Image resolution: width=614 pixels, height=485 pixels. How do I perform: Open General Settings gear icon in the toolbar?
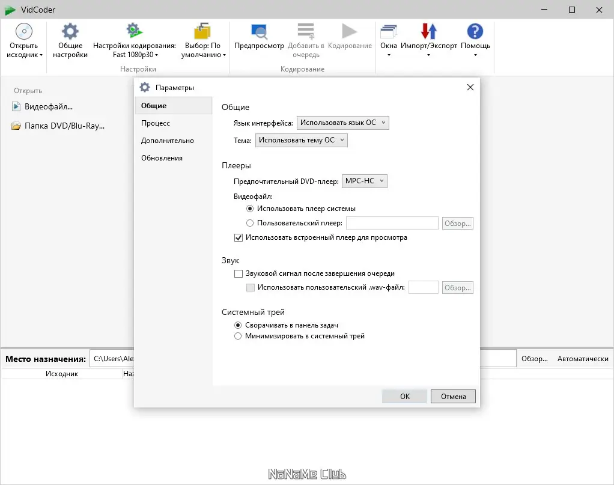coord(70,31)
